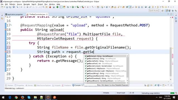Screen dimensions: 178x100
Task: Click the globe web browser icon
Action: 146,7
